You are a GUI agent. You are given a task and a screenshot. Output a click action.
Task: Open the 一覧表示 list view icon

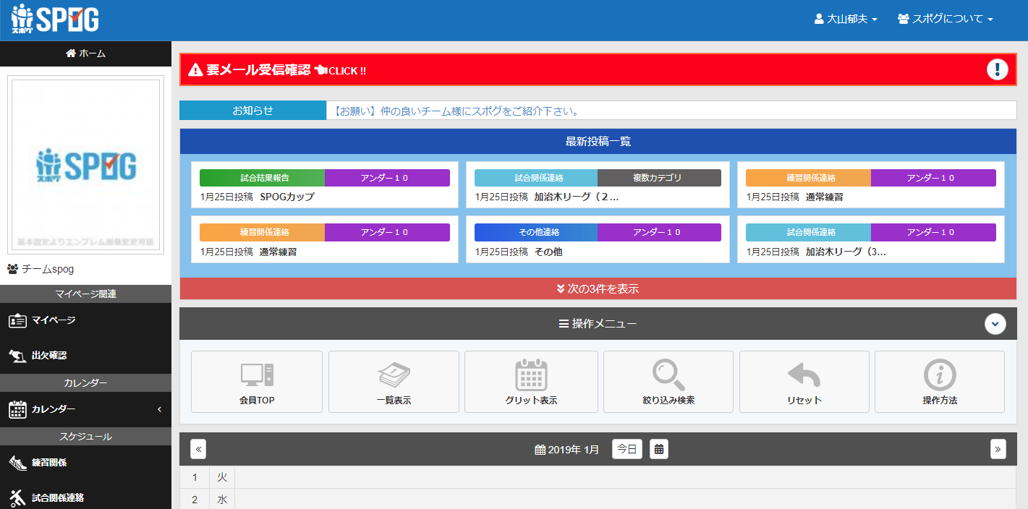pyautogui.click(x=394, y=375)
